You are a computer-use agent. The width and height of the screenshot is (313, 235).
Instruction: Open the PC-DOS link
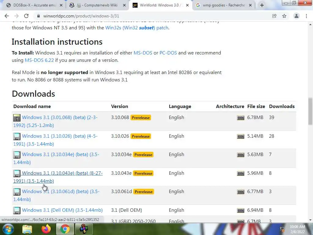click(x=168, y=53)
